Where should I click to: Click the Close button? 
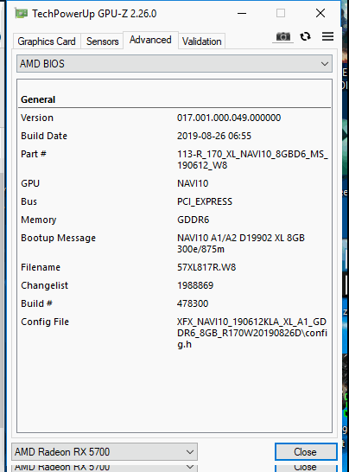pyautogui.click(x=306, y=452)
